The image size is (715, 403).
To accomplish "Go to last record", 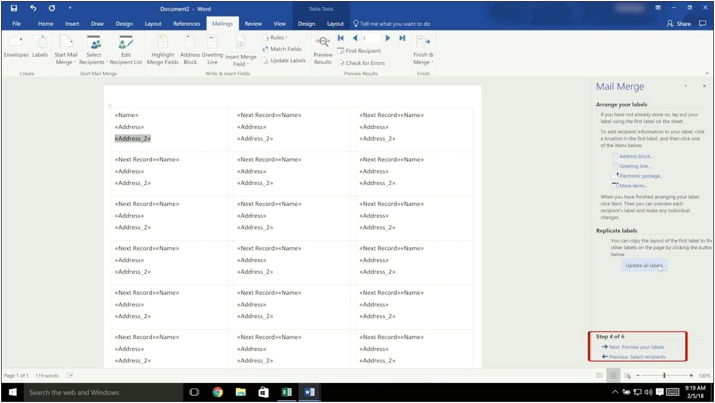I will click(x=402, y=38).
